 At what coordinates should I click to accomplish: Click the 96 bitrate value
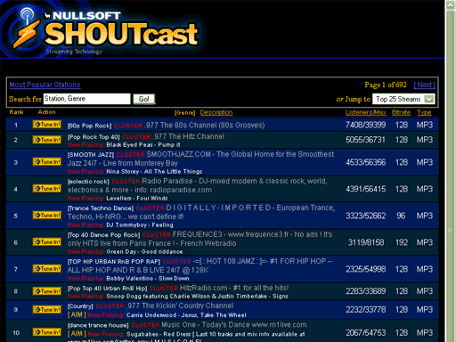click(401, 216)
